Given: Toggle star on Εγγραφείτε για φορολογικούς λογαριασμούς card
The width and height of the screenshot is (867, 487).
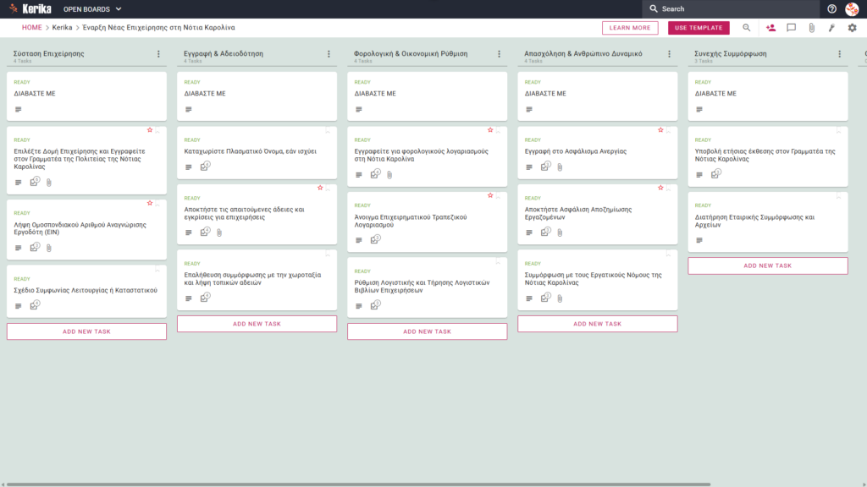Looking at the screenshot, I should (490, 130).
